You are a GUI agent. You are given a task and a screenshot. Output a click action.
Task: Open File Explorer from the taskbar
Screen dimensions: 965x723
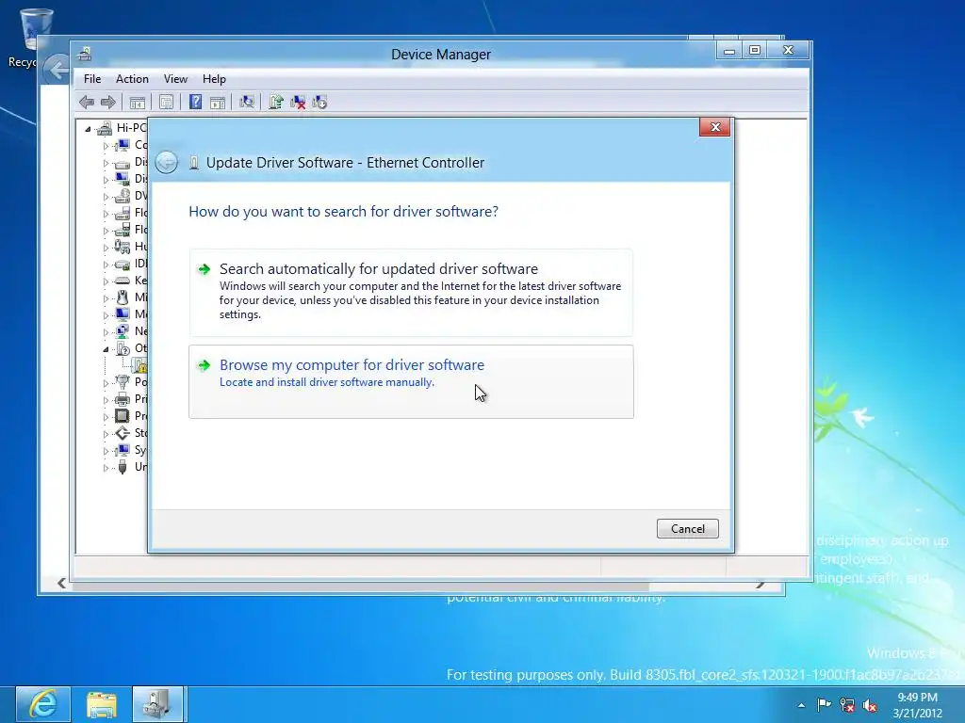tap(101, 704)
